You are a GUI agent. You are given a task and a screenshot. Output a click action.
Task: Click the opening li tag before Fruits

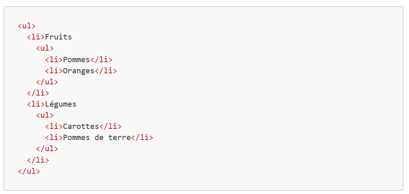36,37
